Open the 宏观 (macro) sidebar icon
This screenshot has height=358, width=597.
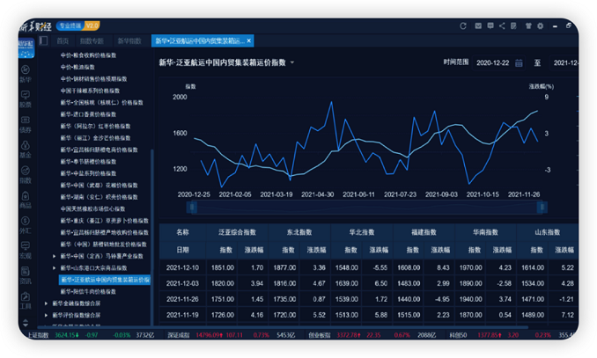point(26,252)
